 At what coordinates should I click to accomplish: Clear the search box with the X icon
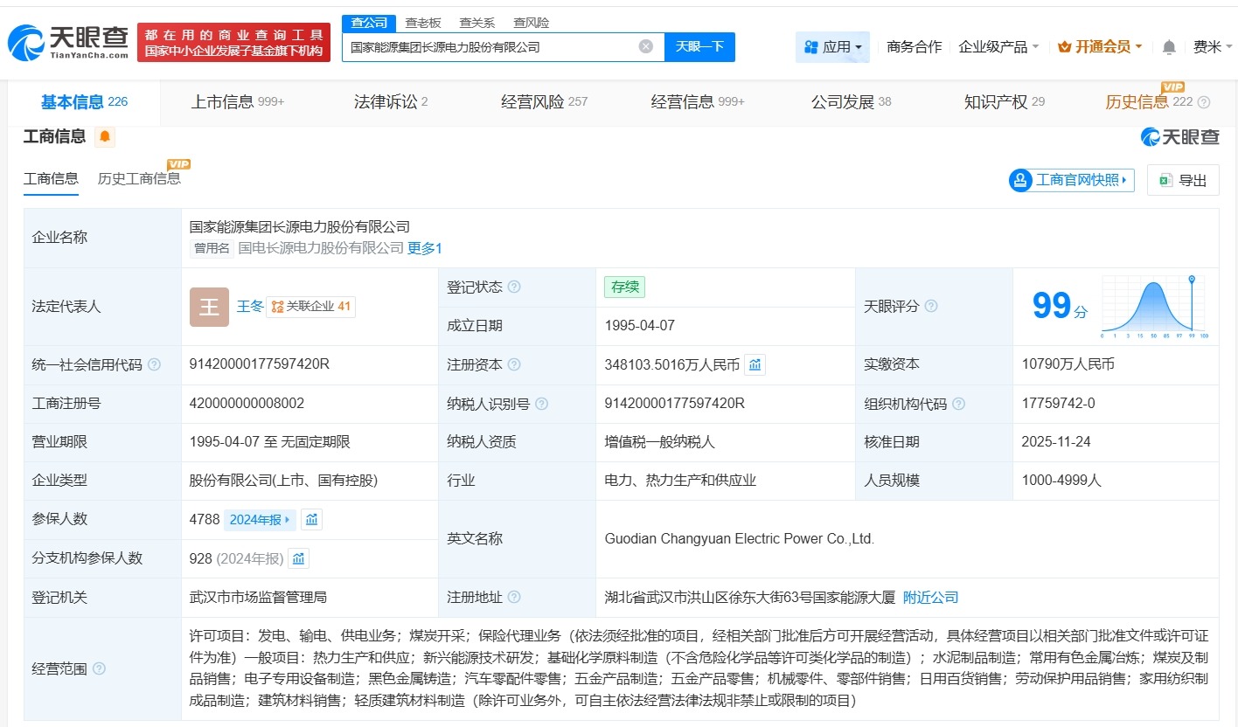coord(645,46)
